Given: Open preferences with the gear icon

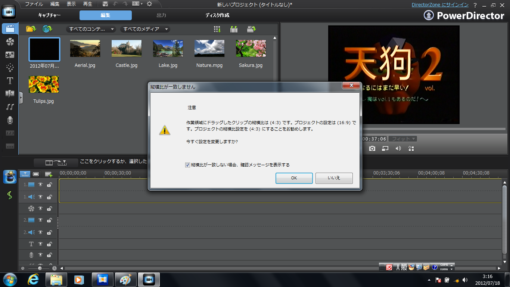Looking at the screenshot, I should (x=149, y=4).
